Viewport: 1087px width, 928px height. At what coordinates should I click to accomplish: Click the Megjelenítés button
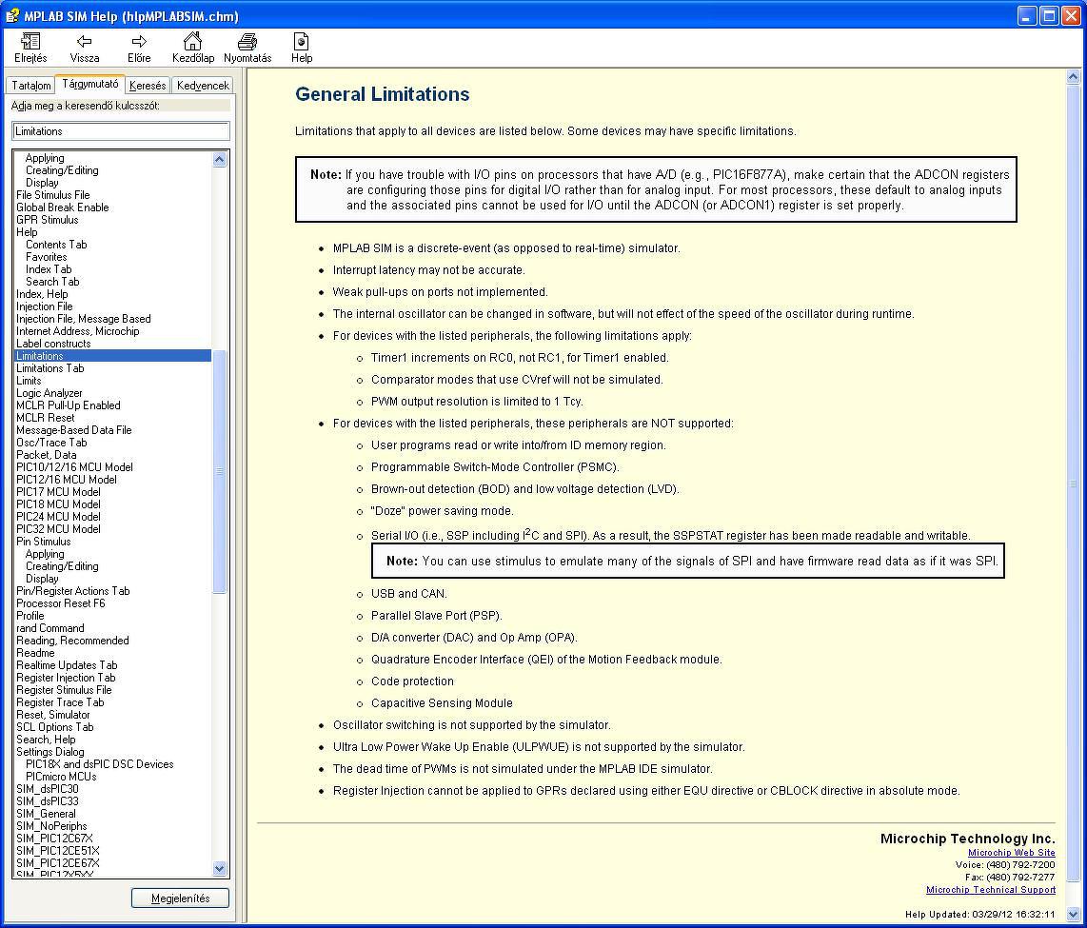coord(180,898)
